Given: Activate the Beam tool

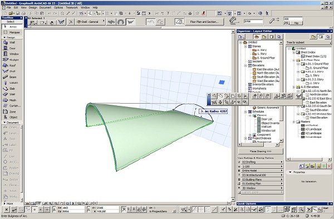Looking at the screenshot, I should click(x=12, y=77).
